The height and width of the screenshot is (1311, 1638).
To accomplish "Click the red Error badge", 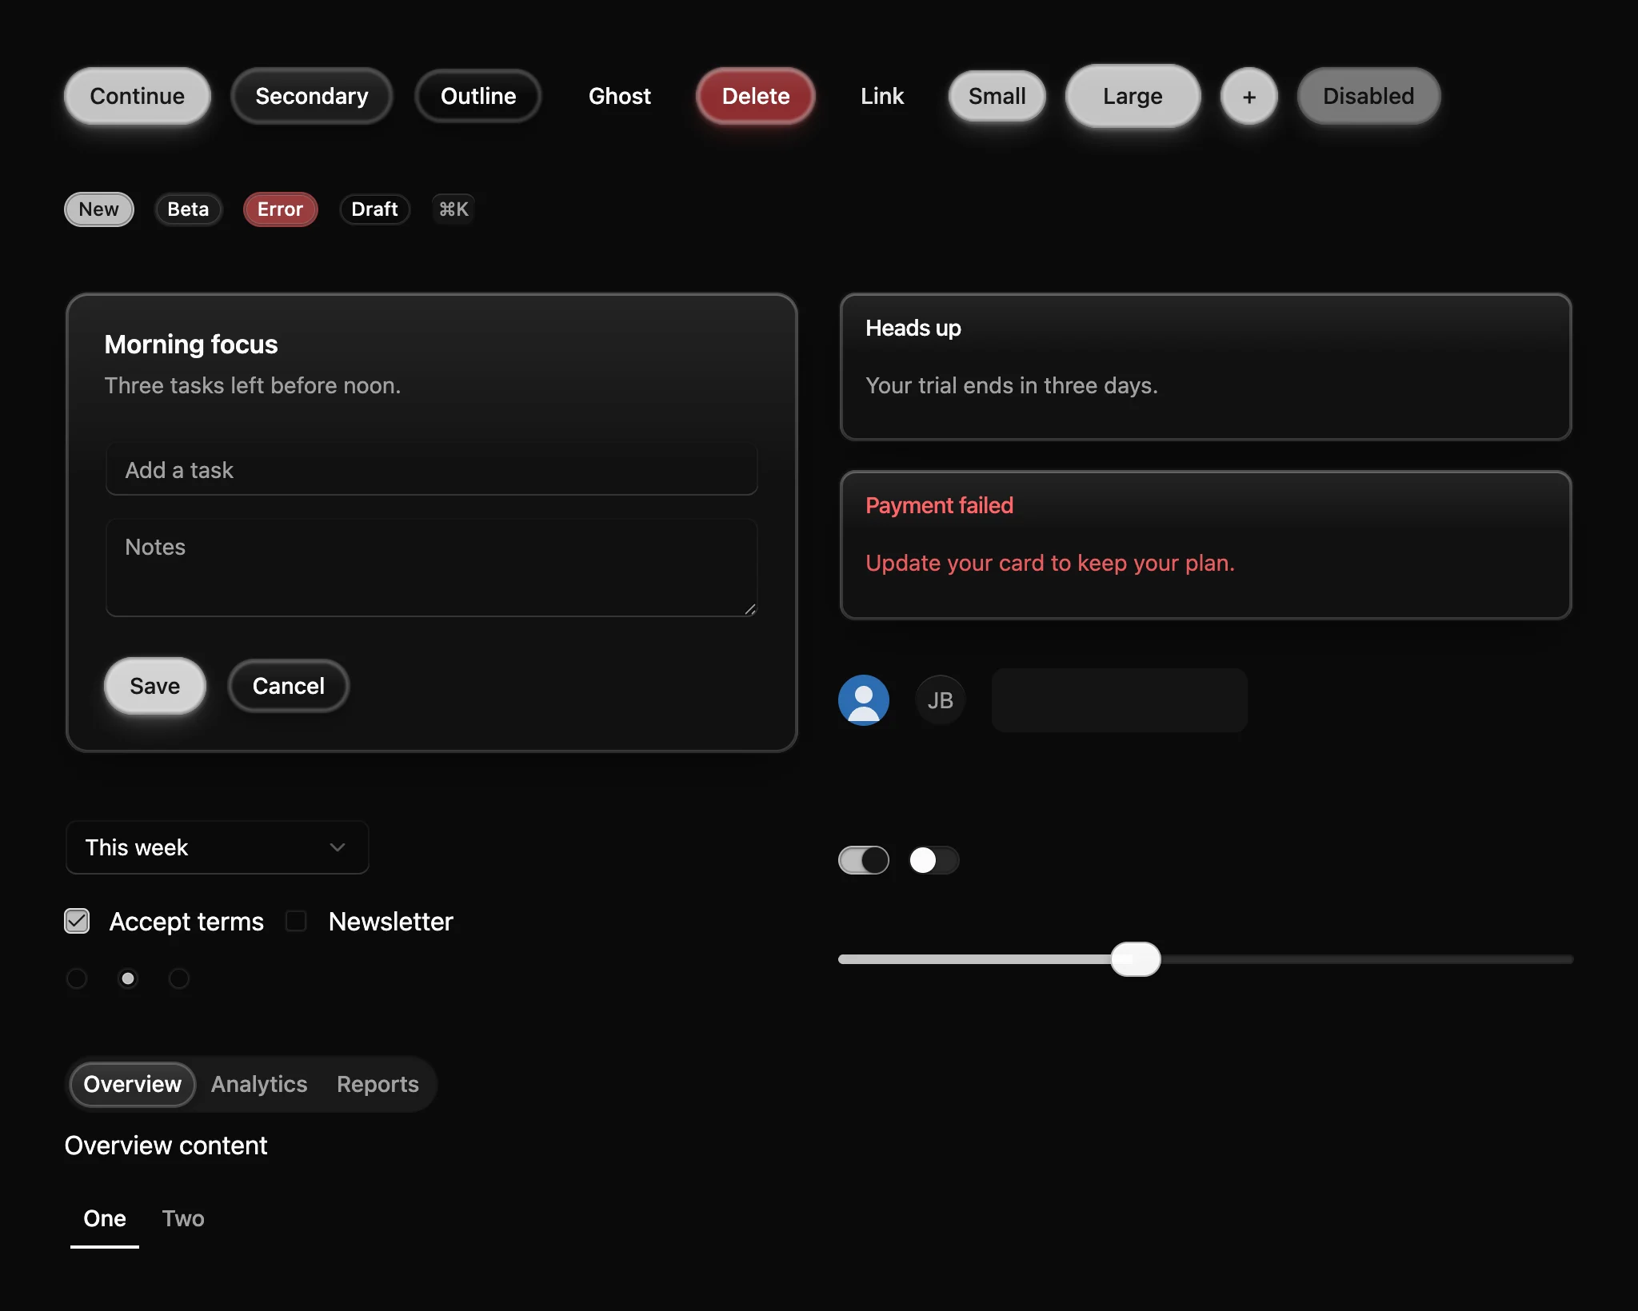I will click(x=281, y=209).
